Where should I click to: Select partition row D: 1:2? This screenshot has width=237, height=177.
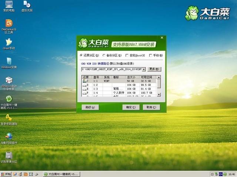click(119, 85)
